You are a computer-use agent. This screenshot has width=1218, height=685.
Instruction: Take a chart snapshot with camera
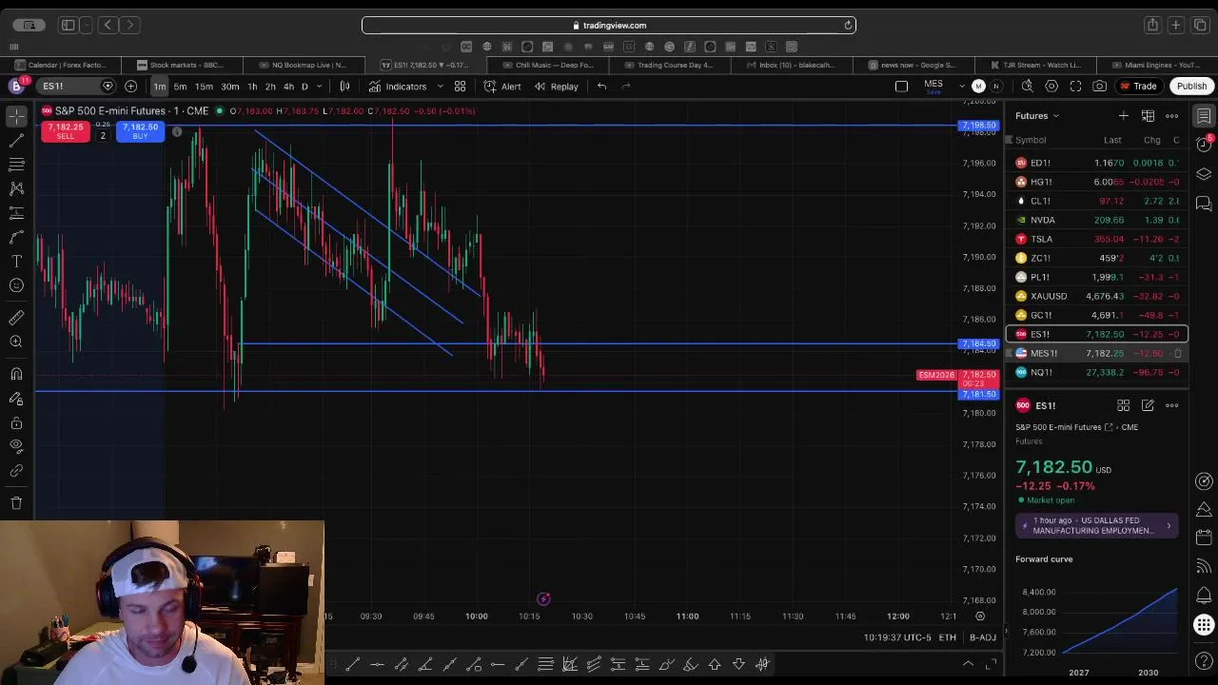pyautogui.click(x=1099, y=87)
